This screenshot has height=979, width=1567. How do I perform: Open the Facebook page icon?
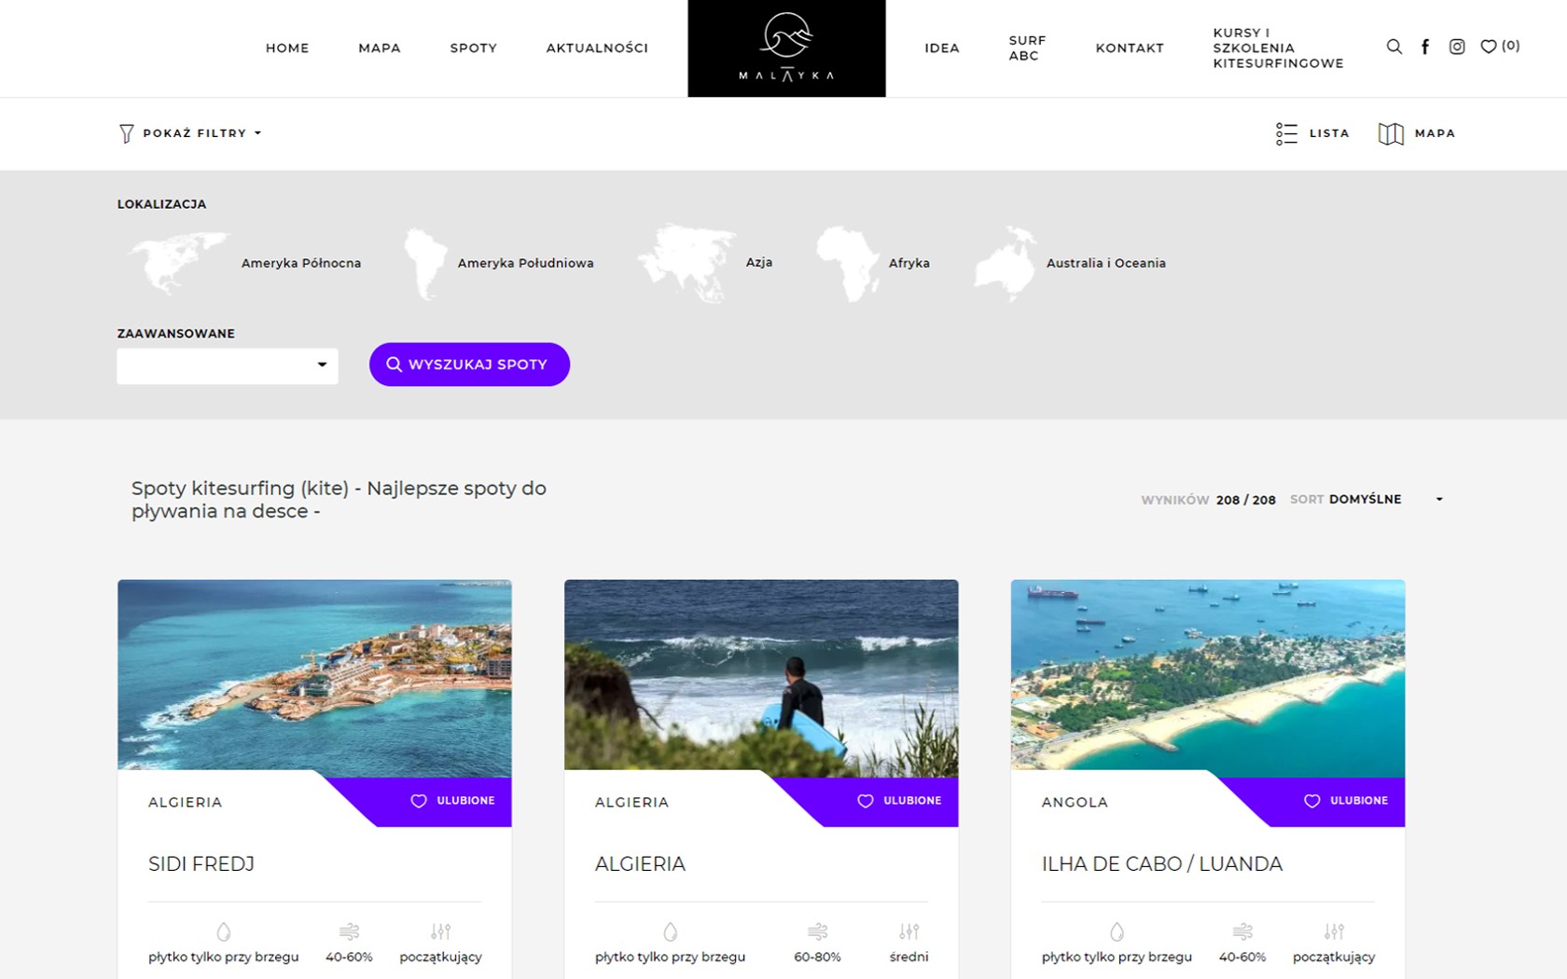(x=1425, y=47)
